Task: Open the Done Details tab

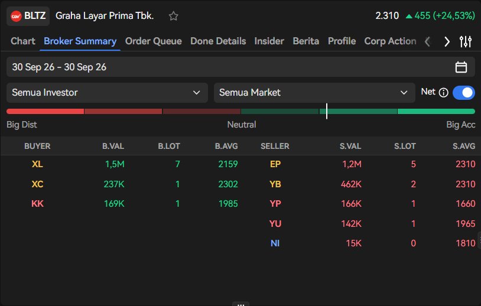Action: tap(218, 41)
